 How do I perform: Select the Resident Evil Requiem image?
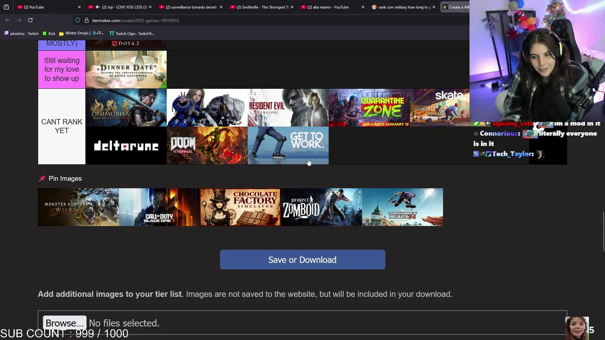[x=288, y=108]
